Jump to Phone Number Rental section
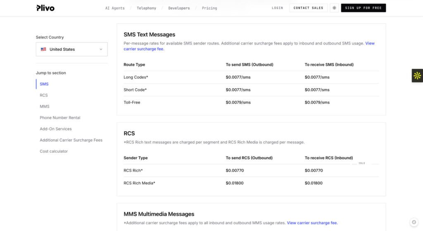This screenshot has width=423, height=231. (x=60, y=118)
